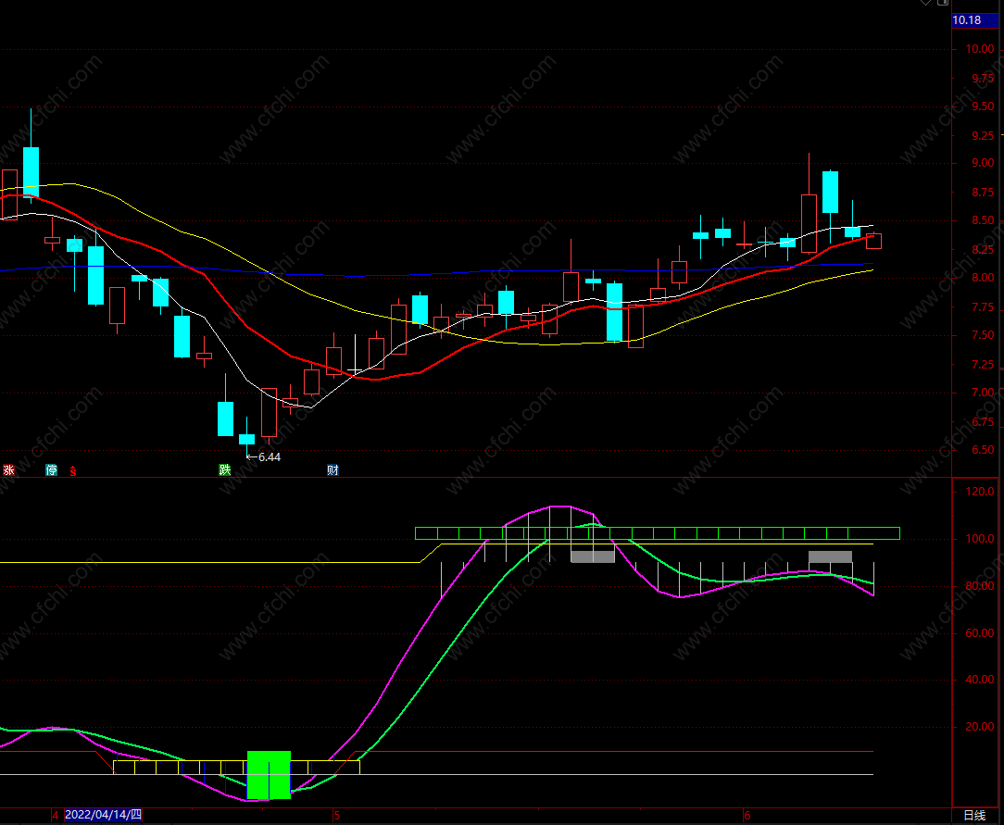Image resolution: width=1004 pixels, height=825 pixels.
Task: Click the 8.00 price axis label
Action: click(982, 278)
